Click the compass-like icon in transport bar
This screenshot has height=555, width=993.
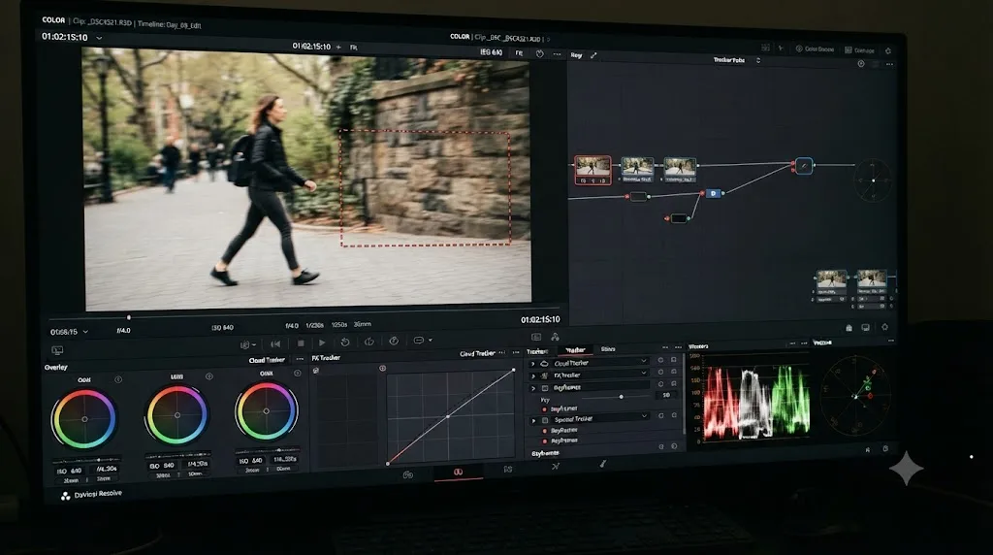pos(394,341)
